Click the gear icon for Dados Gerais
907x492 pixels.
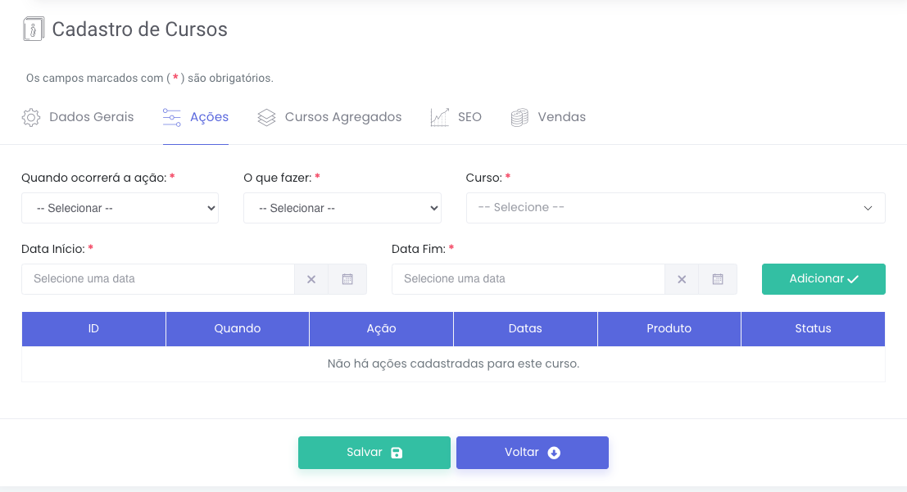pos(31,117)
